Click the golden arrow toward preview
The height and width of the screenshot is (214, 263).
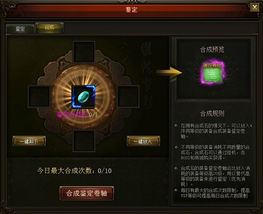[x=169, y=73]
